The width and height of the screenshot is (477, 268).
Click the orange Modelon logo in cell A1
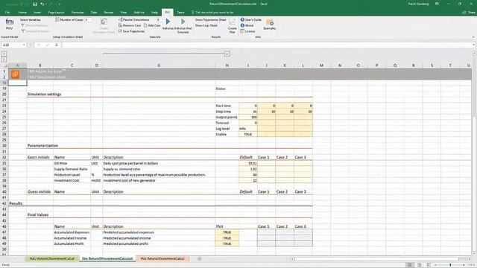[15, 74]
